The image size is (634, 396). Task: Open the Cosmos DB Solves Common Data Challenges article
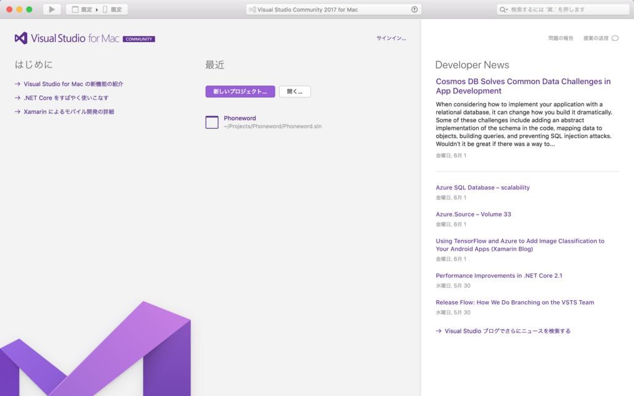(x=523, y=86)
